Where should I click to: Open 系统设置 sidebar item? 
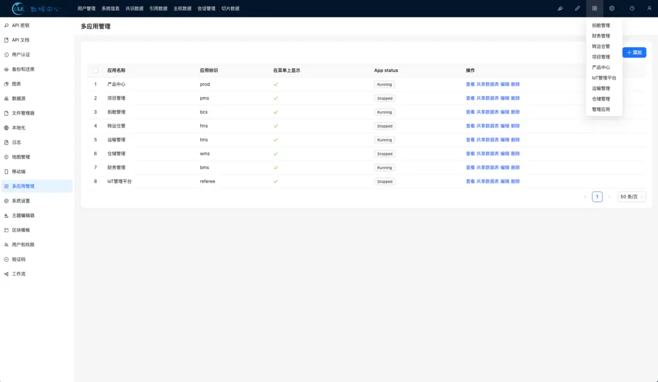(37, 201)
